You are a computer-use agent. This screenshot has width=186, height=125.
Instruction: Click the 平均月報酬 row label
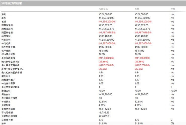[x=7, y=112]
